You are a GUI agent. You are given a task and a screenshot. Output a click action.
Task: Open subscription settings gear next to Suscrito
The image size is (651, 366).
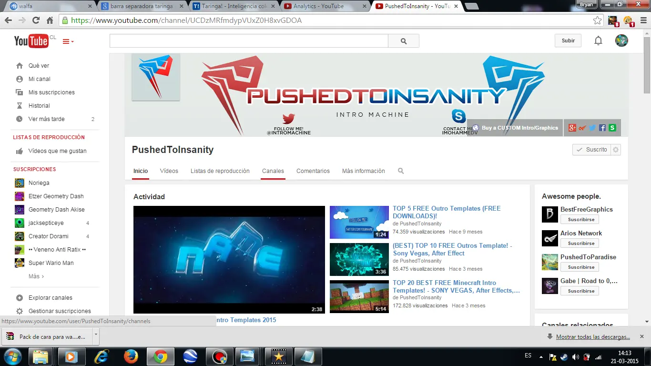coord(616,150)
